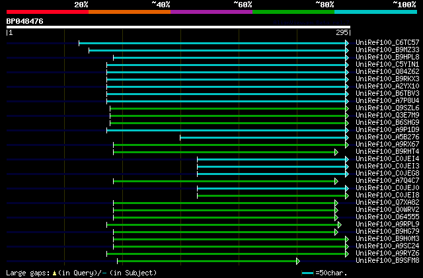This screenshot has width=423, height=278.
Task: Click the query end position 295
Action: 342,32
